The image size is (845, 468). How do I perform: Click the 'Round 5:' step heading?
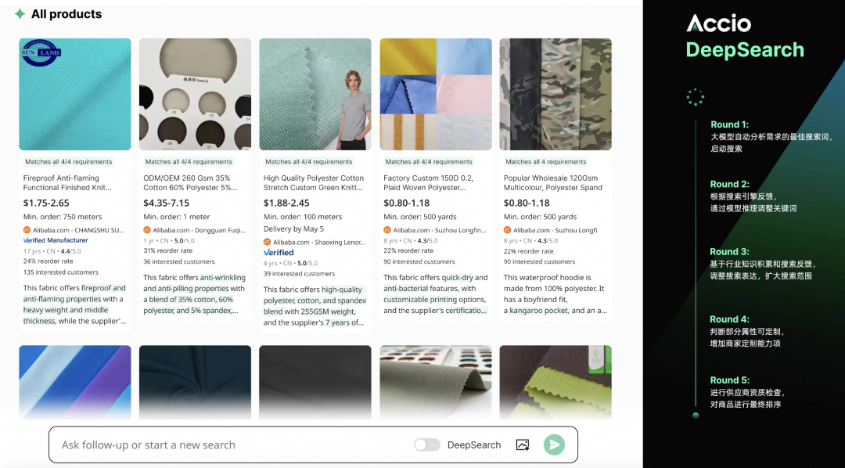click(x=730, y=380)
